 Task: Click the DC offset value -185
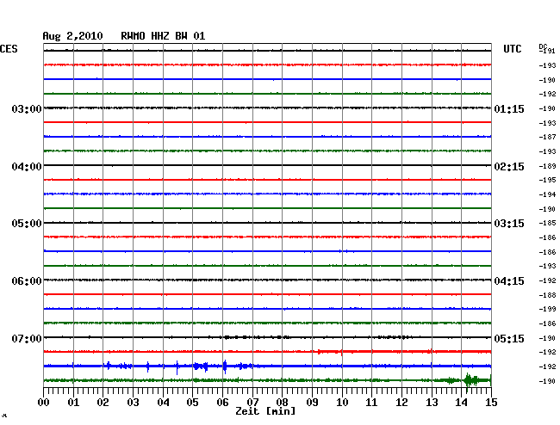click(x=547, y=223)
